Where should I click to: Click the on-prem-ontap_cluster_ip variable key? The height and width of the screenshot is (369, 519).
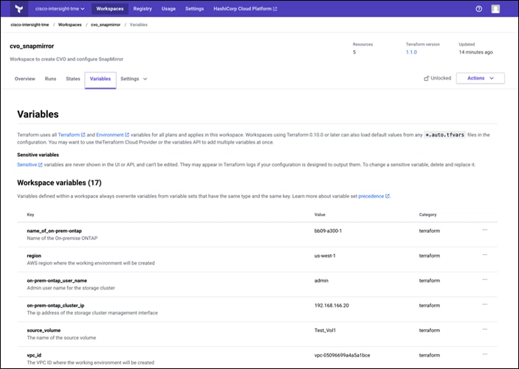[x=55, y=306]
